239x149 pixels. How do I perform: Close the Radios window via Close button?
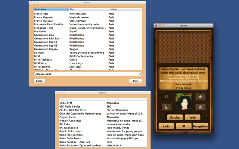(39, 81)
